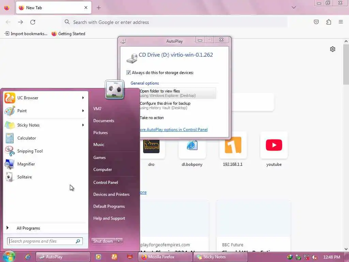Select Take no action in AutoPlay

pos(152,118)
